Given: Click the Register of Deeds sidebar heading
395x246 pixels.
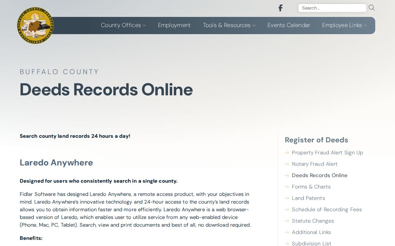Looking at the screenshot, I should click(x=316, y=140).
